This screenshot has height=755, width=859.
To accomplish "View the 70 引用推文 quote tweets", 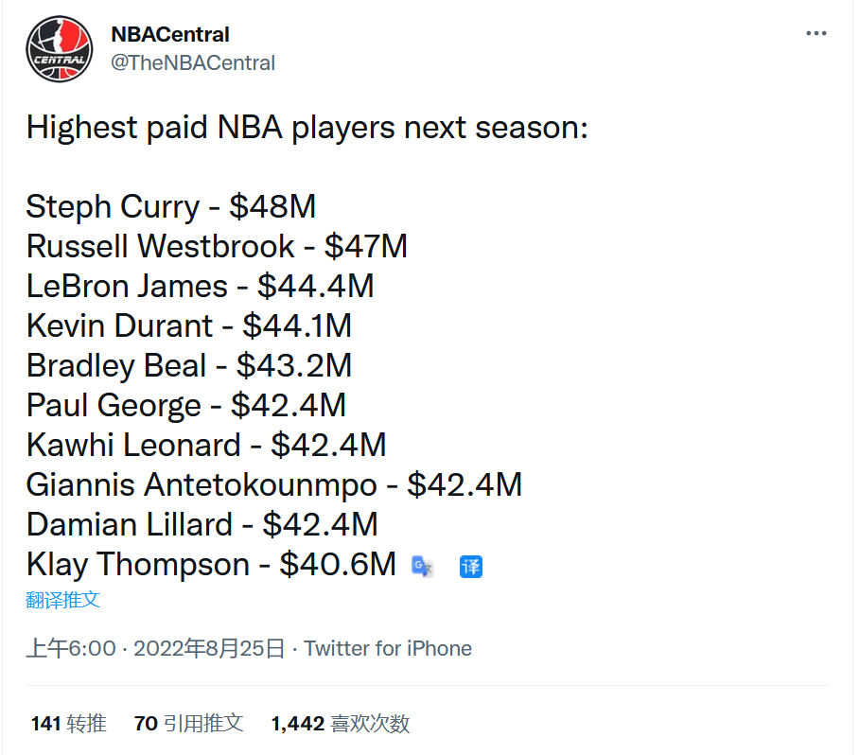I will click(x=188, y=723).
